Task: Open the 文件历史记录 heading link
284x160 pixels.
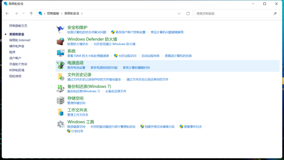Action: [79, 75]
